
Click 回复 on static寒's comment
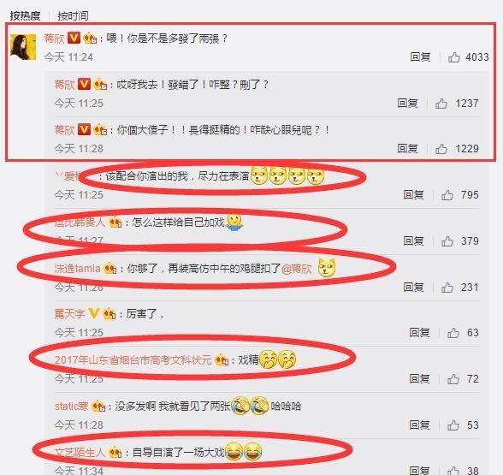pyautogui.click(x=419, y=425)
